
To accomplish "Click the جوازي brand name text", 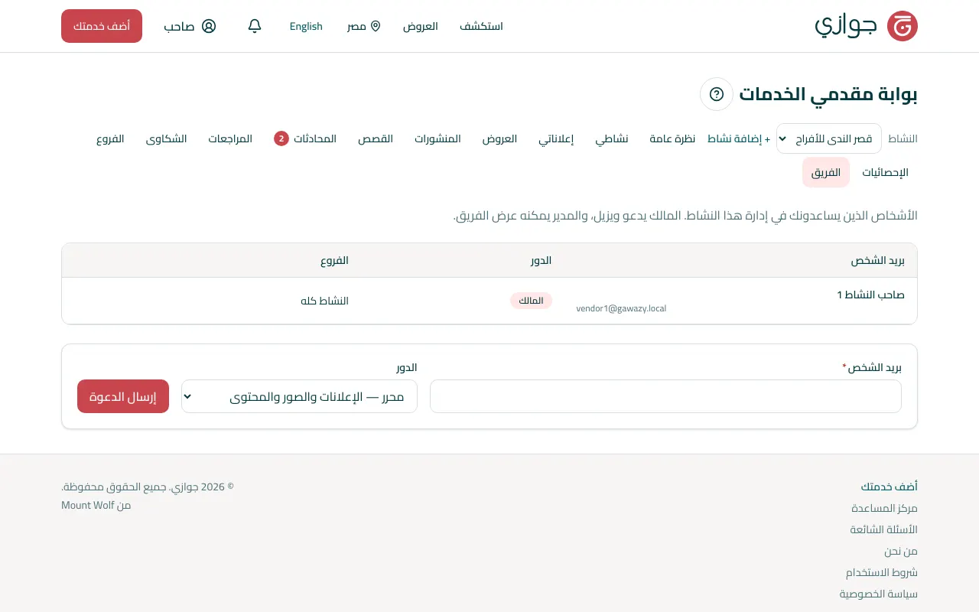I will click(x=846, y=26).
